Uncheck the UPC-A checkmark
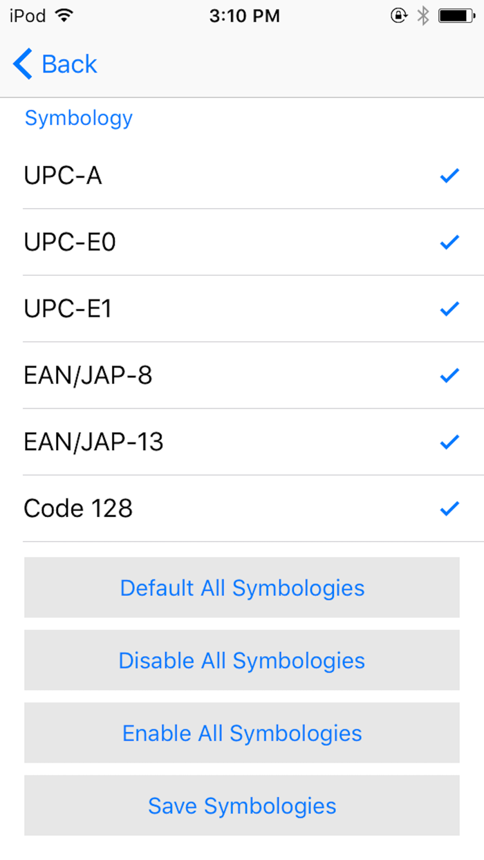The image size is (484, 860). [x=449, y=176]
